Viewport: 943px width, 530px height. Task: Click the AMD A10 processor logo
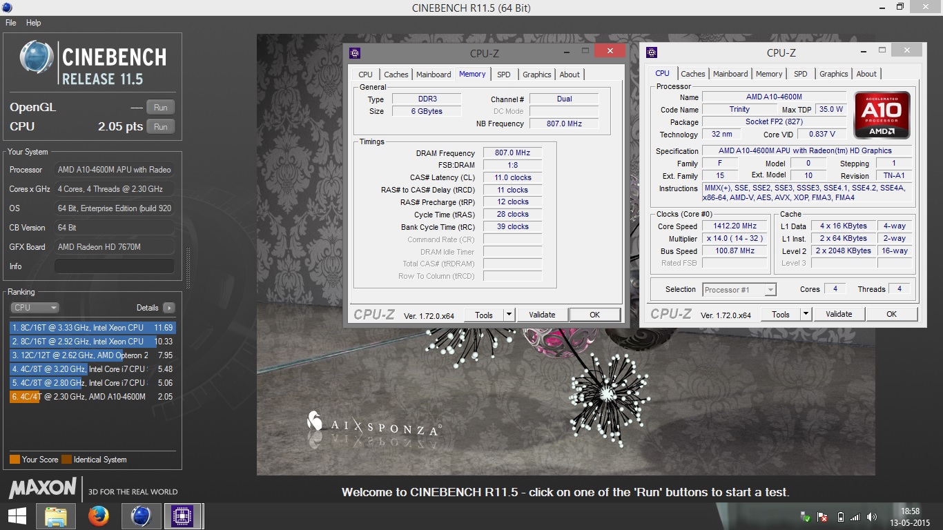(x=882, y=115)
